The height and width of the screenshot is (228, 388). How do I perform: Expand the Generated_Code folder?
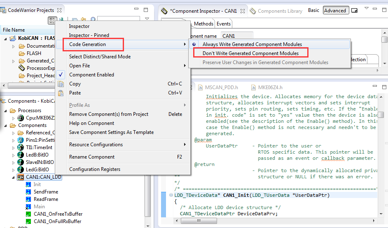point(13,61)
